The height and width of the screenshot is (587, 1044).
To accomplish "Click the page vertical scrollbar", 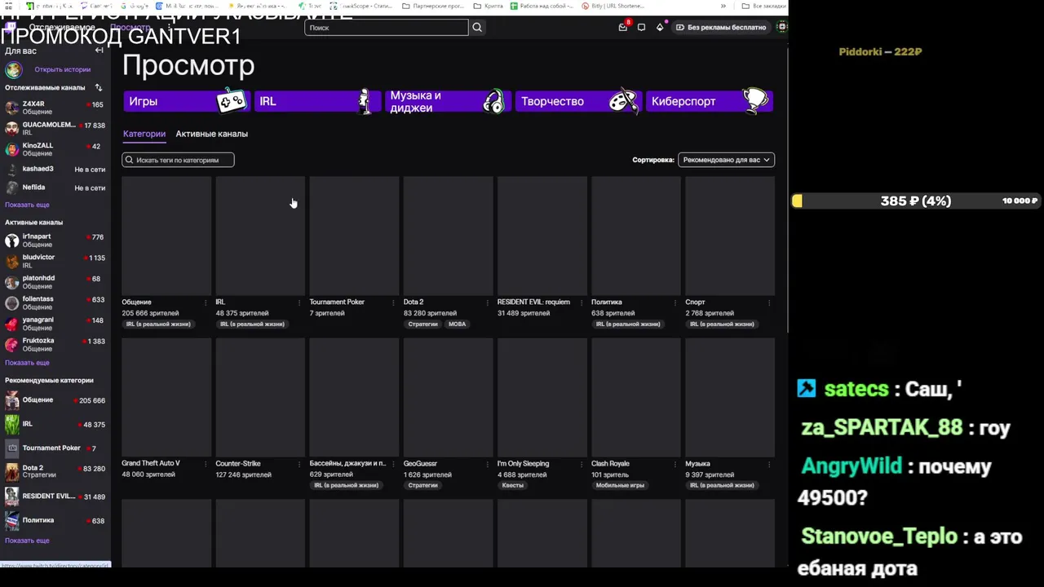I will tap(786, 192).
